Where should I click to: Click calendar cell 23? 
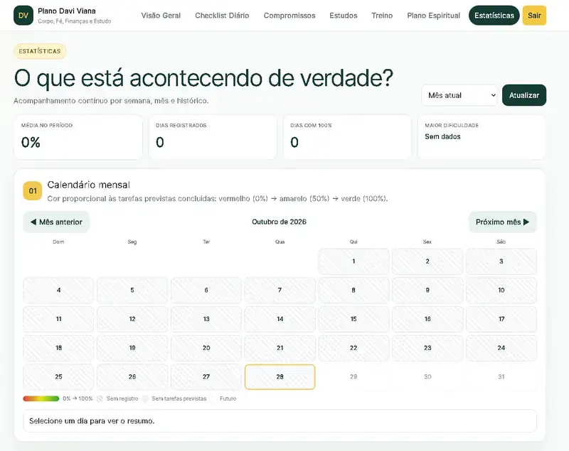[427, 348]
